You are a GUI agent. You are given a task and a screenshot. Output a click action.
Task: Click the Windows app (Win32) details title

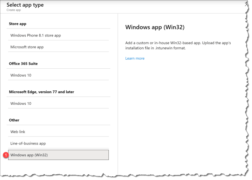(x=155, y=27)
